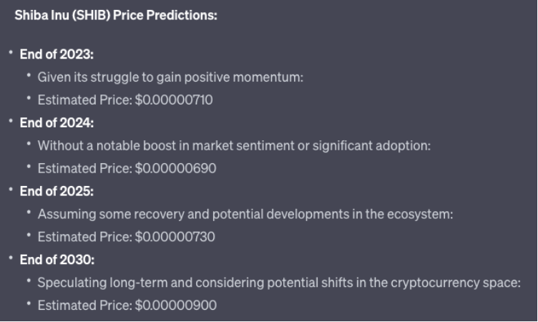Screen dimensions: 538x322
Task: Click the Shiba Inu (SHIB) Price Predictions heading
Action: pyautogui.click(x=116, y=16)
